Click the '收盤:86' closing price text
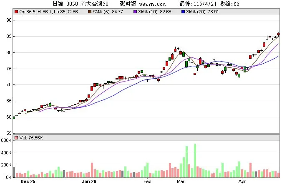 click(229, 4)
